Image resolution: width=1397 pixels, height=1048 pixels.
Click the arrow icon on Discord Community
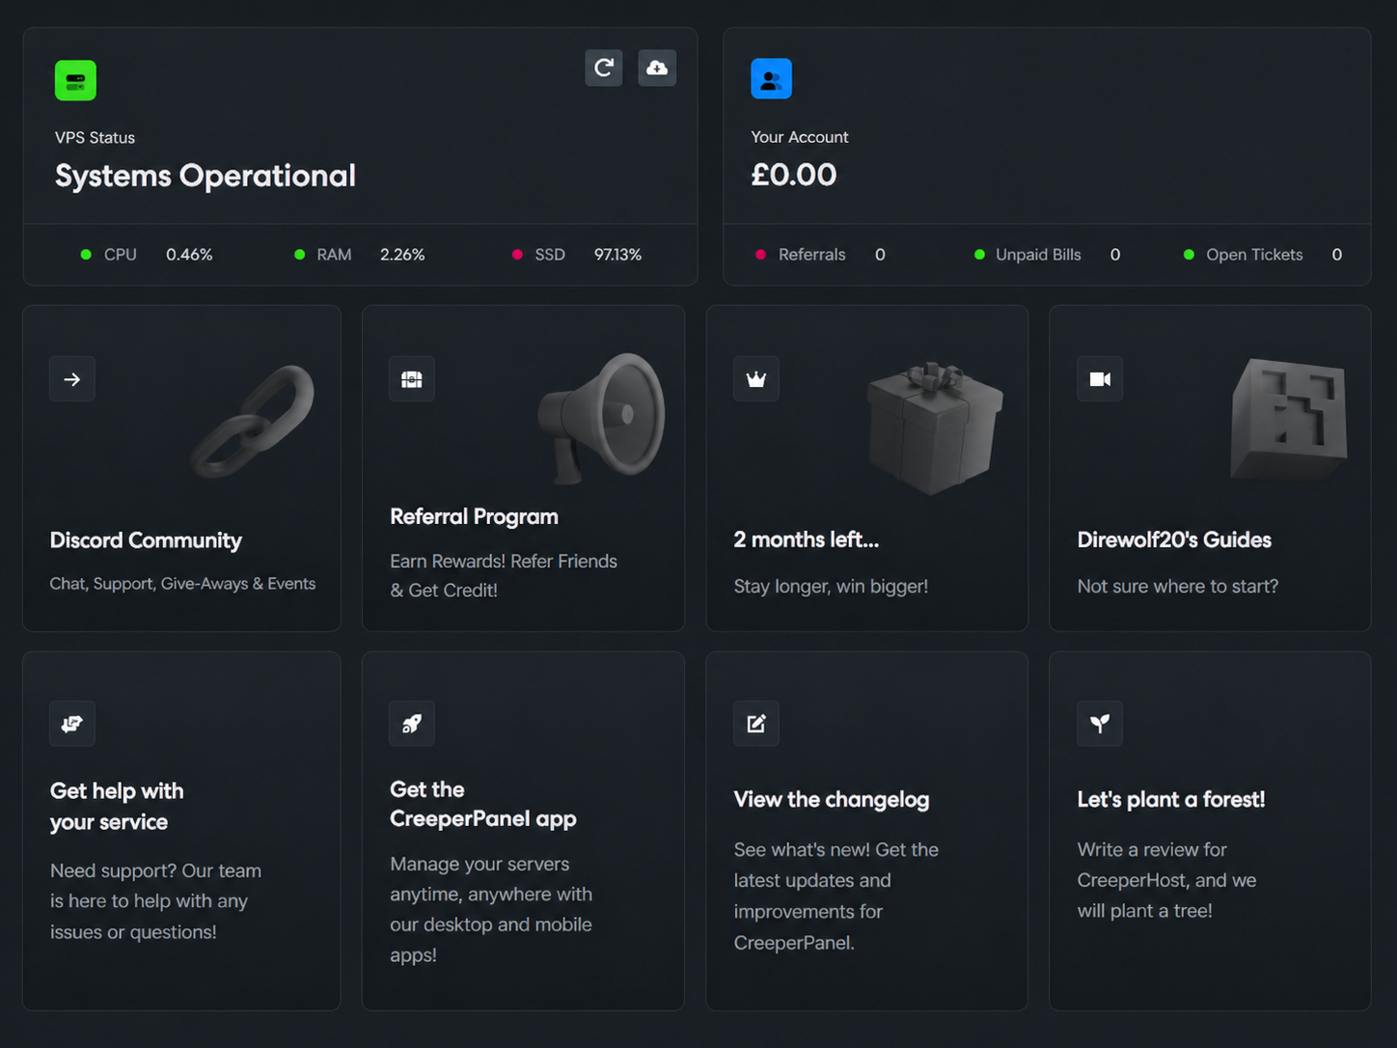72,379
